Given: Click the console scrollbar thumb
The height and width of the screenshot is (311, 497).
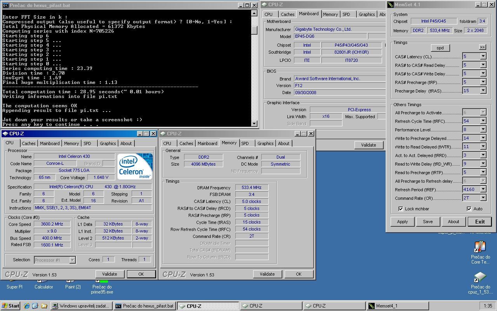Looking at the screenshot, I should 254,30.
